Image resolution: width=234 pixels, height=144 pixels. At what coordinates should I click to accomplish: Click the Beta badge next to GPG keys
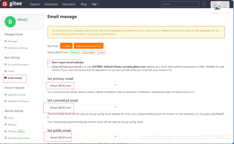tap(21, 131)
